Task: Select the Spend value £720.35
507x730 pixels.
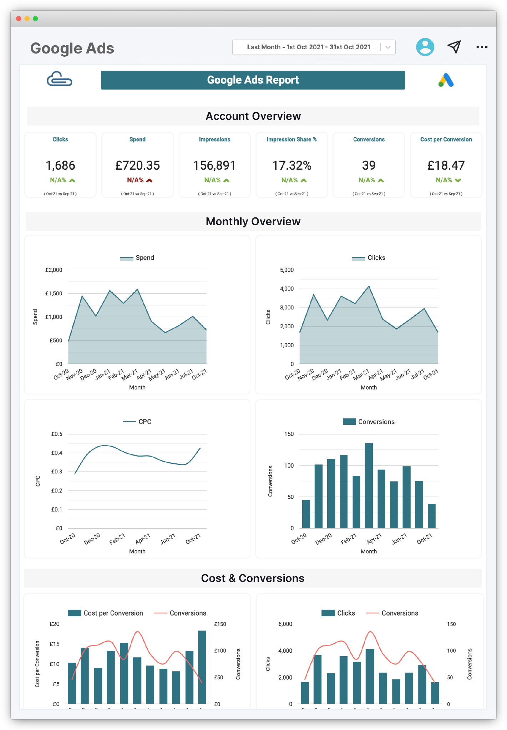Action: pyautogui.click(x=137, y=165)
